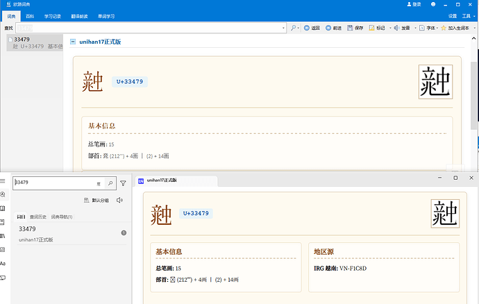Open the 工具 tools dropdown menu

(x=467, y=15)
